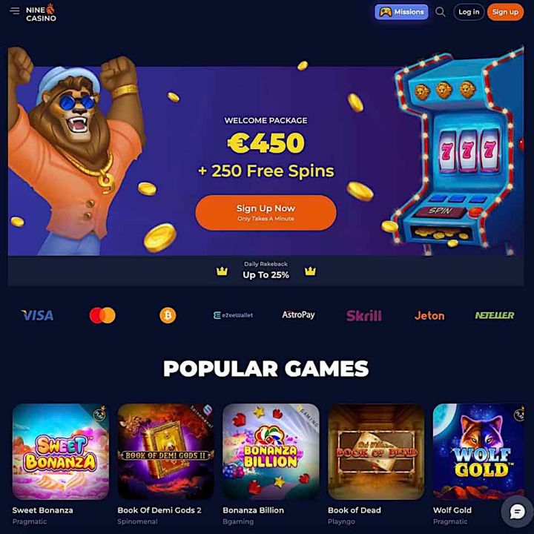The height and width of the screenshot is (534, 534).
Task: Click the Nine Casino logo
Action: coord(41,13)
